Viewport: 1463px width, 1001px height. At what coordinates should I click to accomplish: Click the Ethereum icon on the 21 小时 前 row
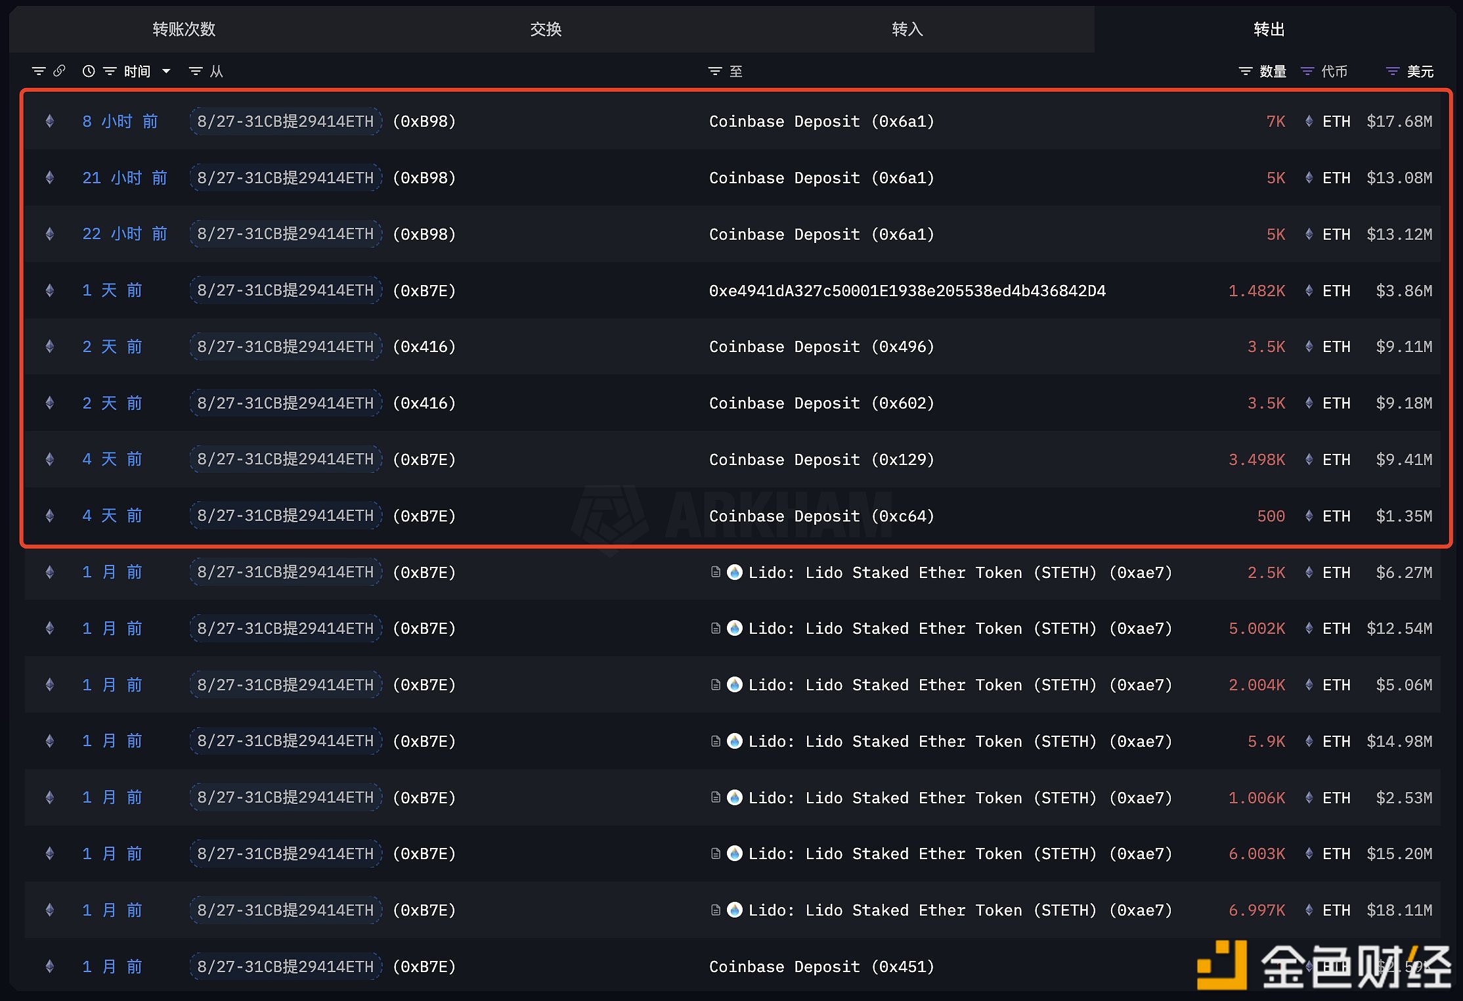50,178
